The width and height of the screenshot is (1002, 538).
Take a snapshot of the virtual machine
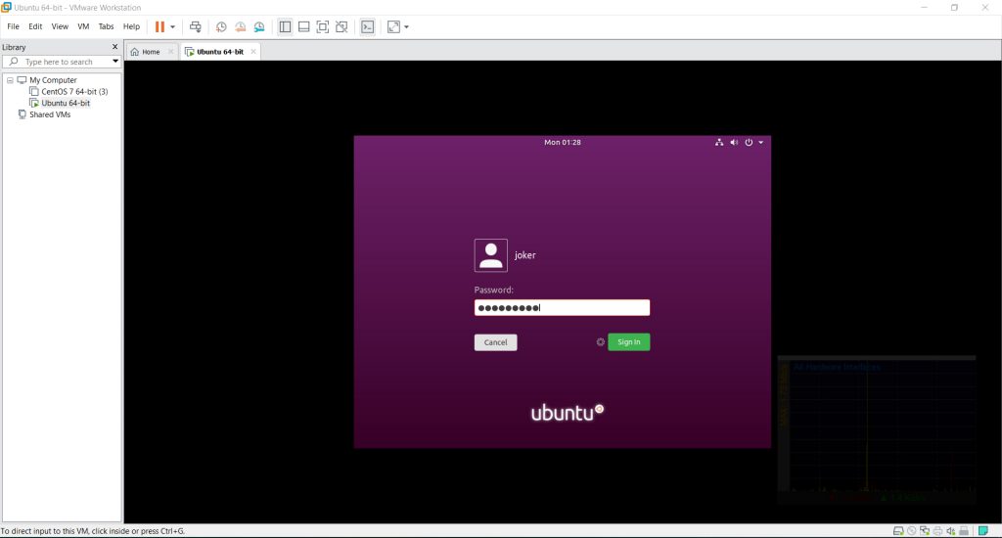click(x=221, y=26)
